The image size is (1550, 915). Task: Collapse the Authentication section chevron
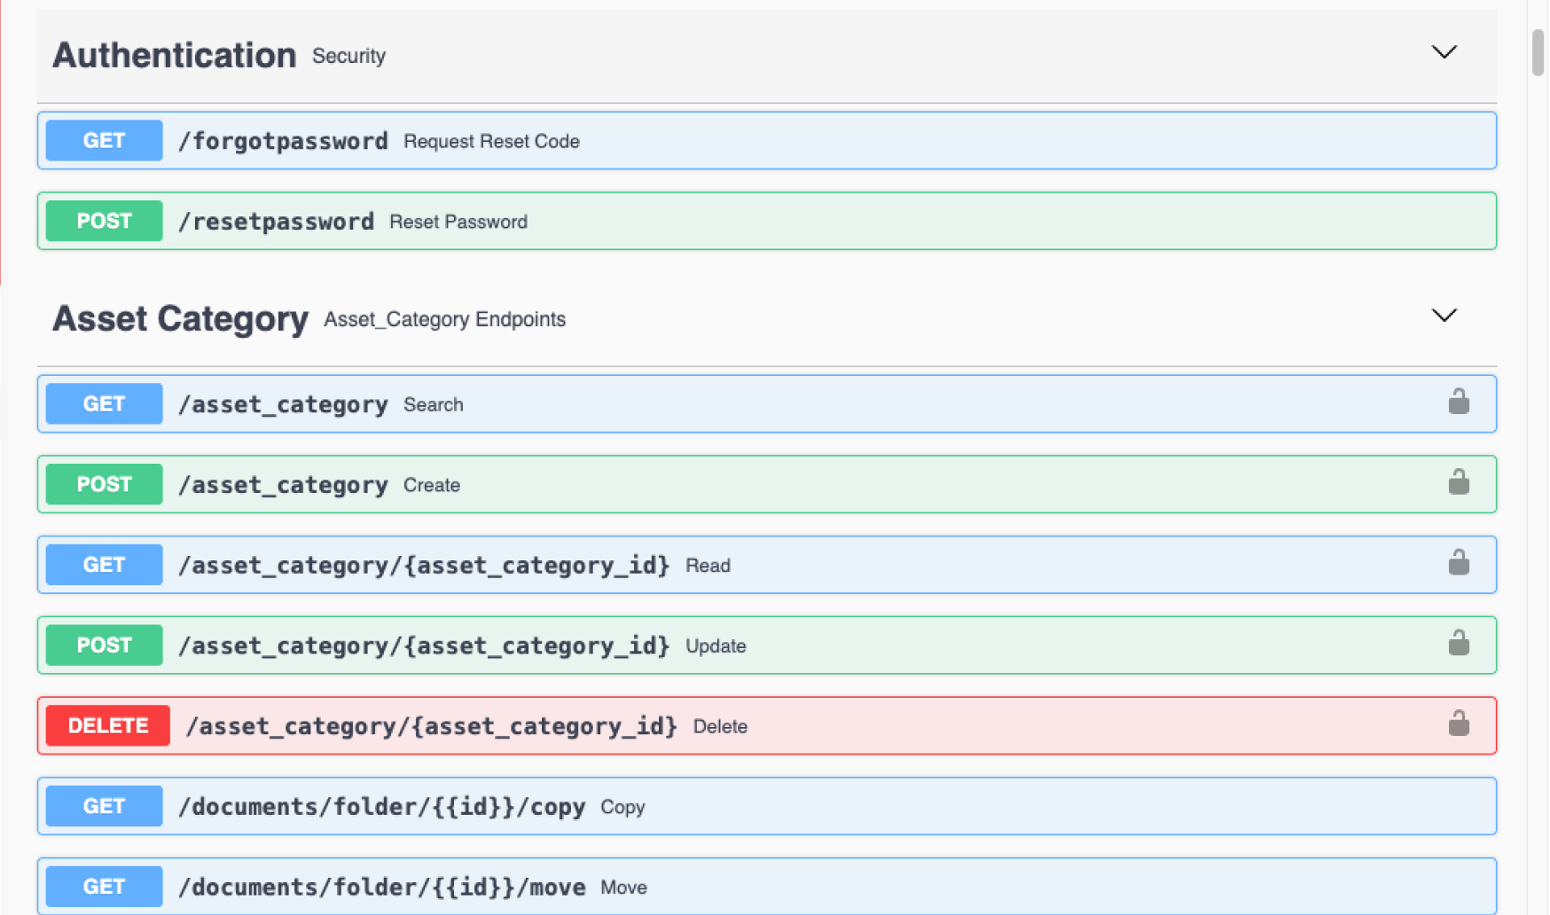pyautogui.click(x=1444, y=52)
